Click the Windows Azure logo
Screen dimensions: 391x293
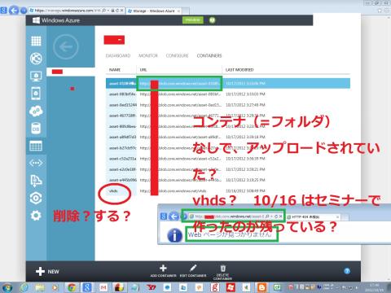pos(56,20)
